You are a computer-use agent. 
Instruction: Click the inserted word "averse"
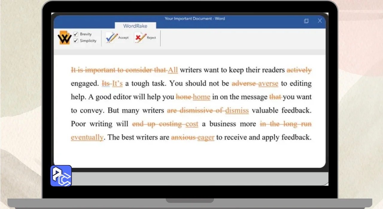268,84
